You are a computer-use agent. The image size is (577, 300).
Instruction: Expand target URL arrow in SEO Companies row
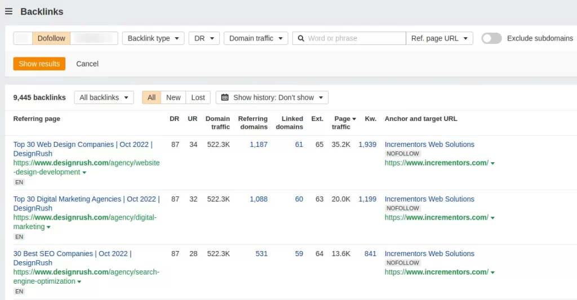tap(492, 272)
